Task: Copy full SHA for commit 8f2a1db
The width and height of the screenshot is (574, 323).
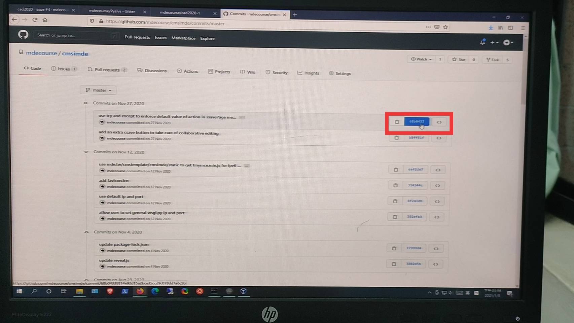Action: pos(395,201)
